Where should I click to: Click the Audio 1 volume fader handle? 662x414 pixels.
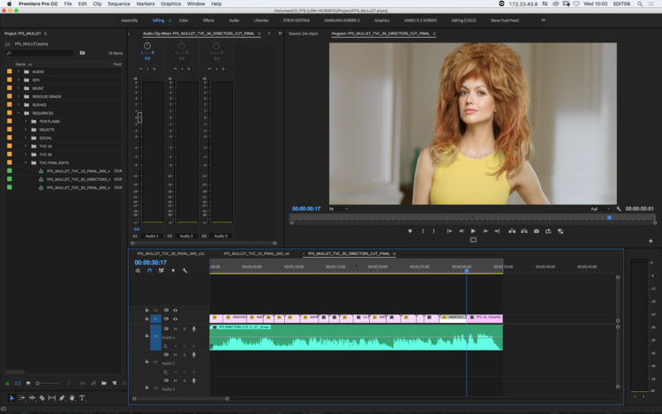(x=139, y=117)
